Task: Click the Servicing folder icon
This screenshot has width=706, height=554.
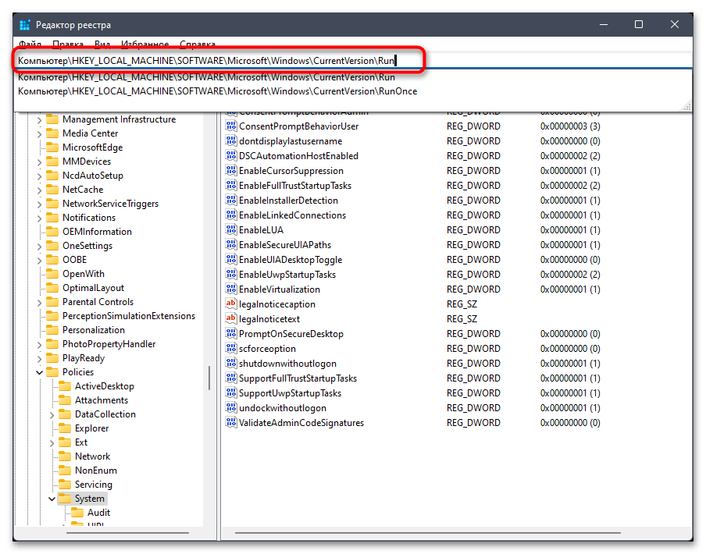Action: point(66,485)
